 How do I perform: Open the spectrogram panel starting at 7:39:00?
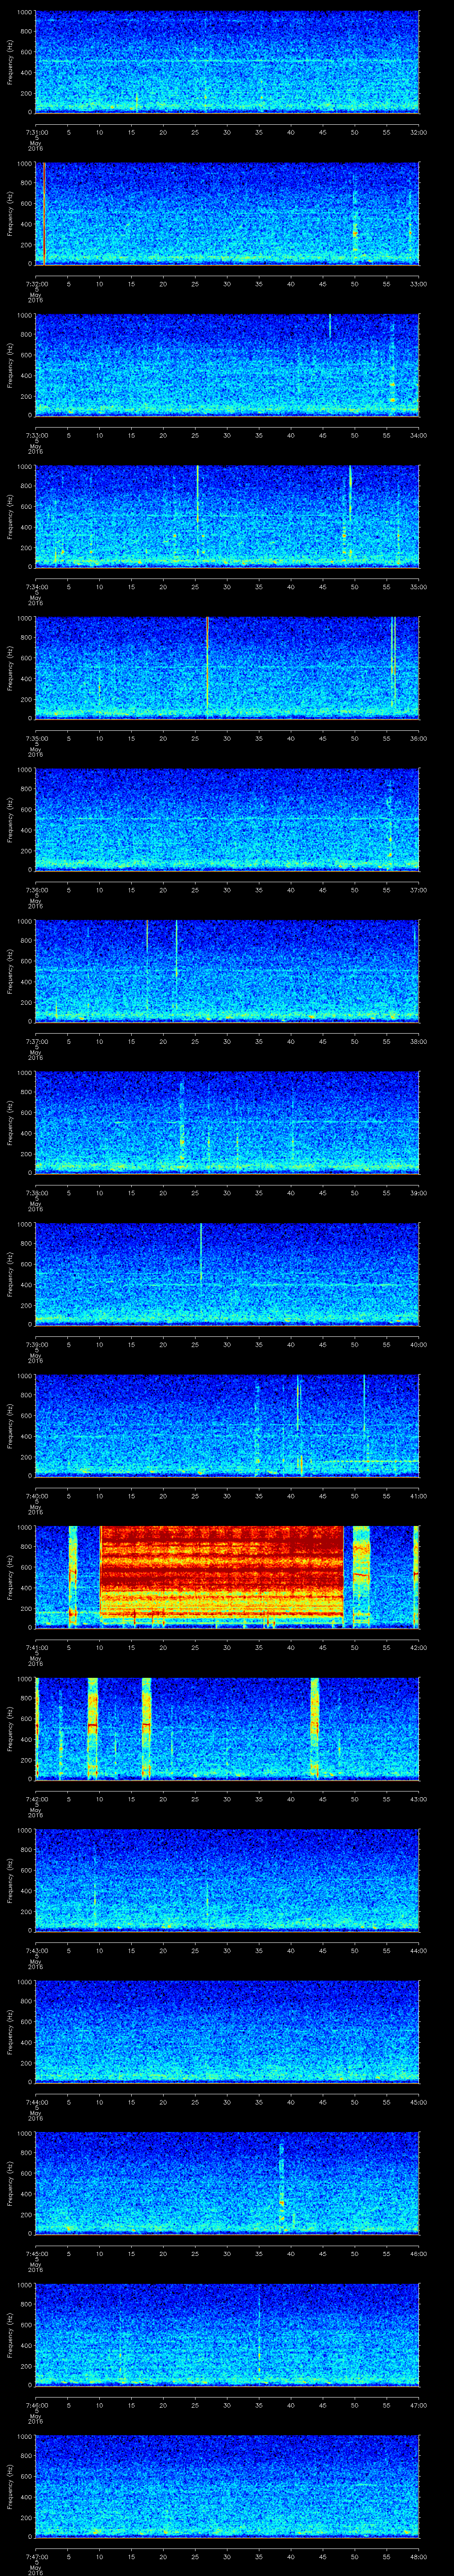[x=227, y=1274]
